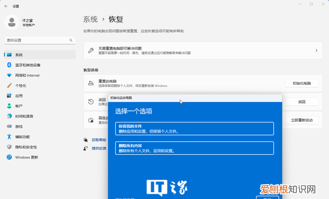The image size is (329, 199).
Task: Click the accounts person icon
Action: (9, 106)
